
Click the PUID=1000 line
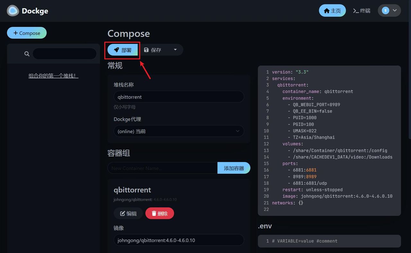(302, 118)
